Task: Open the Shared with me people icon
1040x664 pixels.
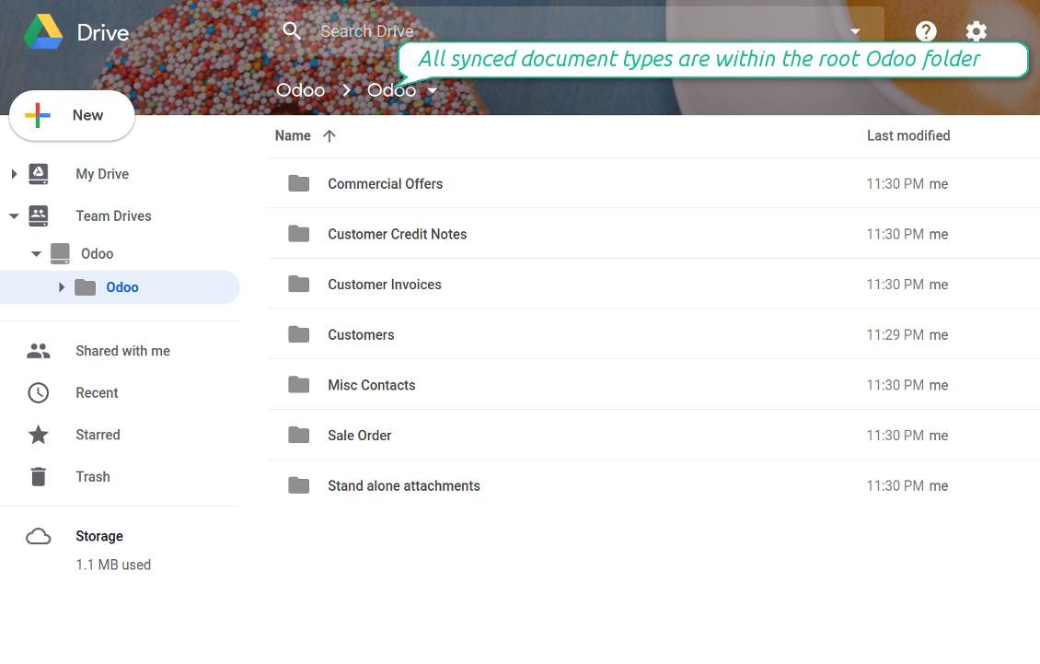Action: (x=39, y=351)
